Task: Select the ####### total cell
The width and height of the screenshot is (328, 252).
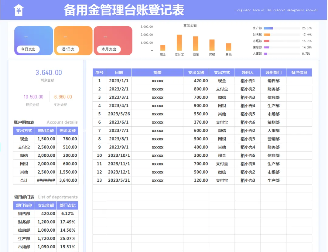Action: click(x=46, y=180)
